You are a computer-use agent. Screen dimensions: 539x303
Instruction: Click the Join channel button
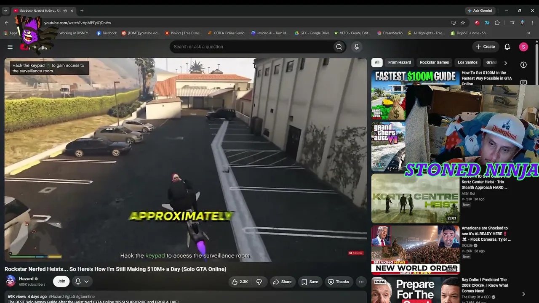(61, 282)
